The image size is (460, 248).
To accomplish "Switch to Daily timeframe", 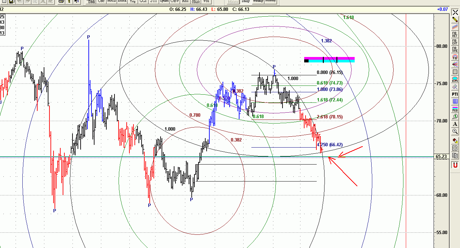I will (246, 1).
